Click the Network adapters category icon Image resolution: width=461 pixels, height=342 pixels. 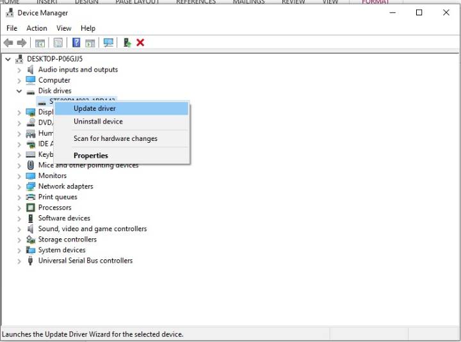[31, 186]
